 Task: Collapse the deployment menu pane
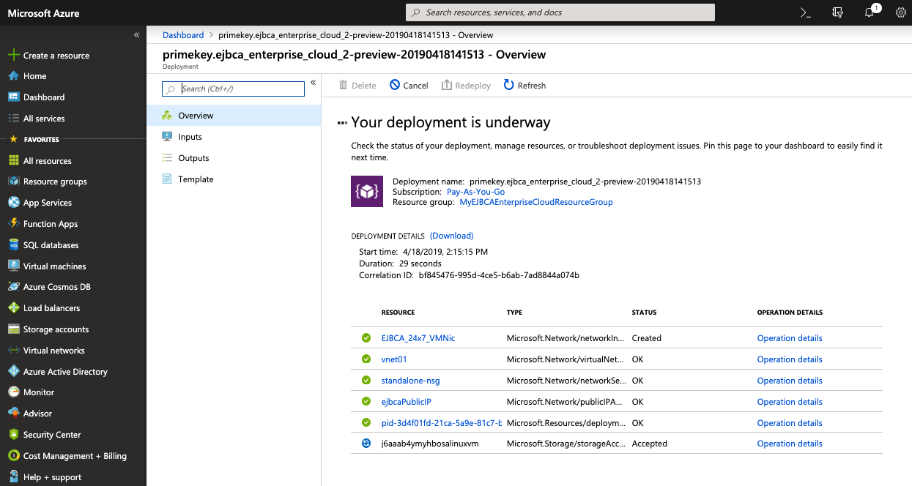click(x=313, y=83)
